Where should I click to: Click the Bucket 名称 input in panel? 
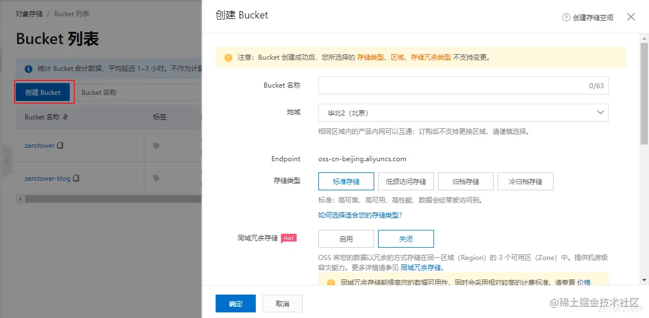click(463, 85)
